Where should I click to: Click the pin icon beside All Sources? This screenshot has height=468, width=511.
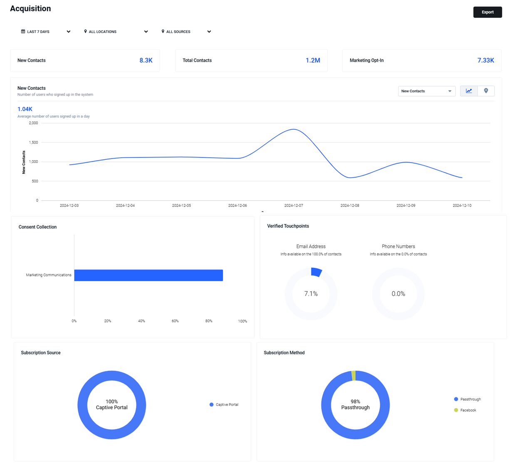[163, 32]
